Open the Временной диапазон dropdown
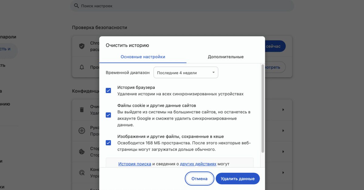 (x=186, y=72)
